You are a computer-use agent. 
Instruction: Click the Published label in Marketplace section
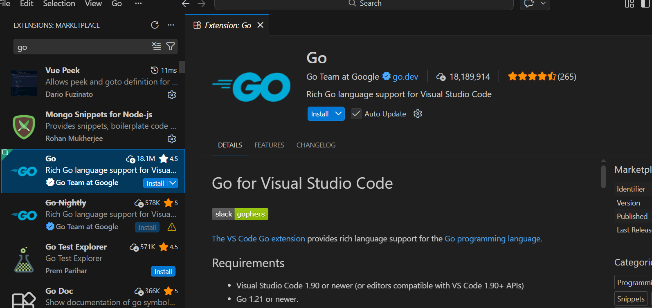pos(632,216)
